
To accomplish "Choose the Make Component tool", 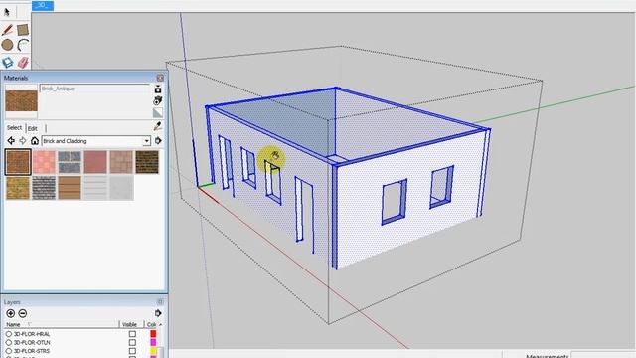I will pyautogui.click(x=7, y=62).
